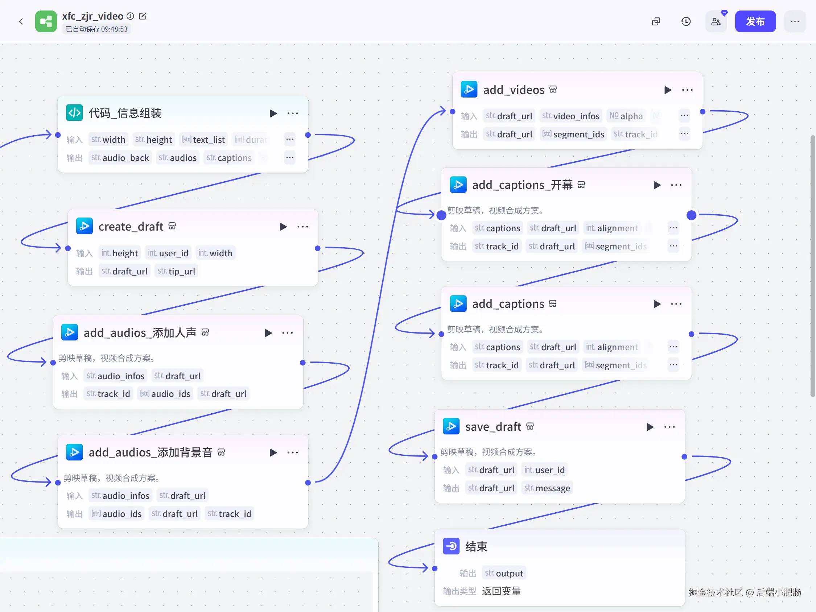Screen dimensions: 816x612
Task: Open the save_draft node more menu
Action: pos(669,427)
